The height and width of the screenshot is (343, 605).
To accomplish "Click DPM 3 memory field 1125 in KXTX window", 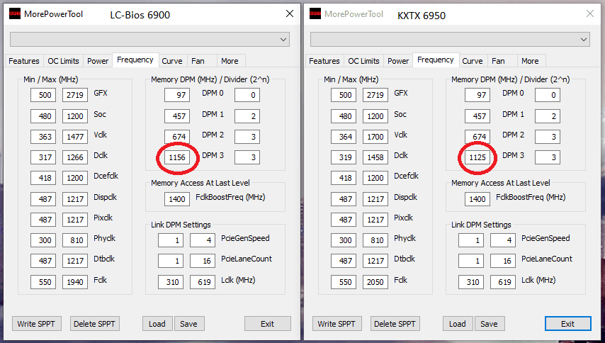I will (x=477, y=157).
